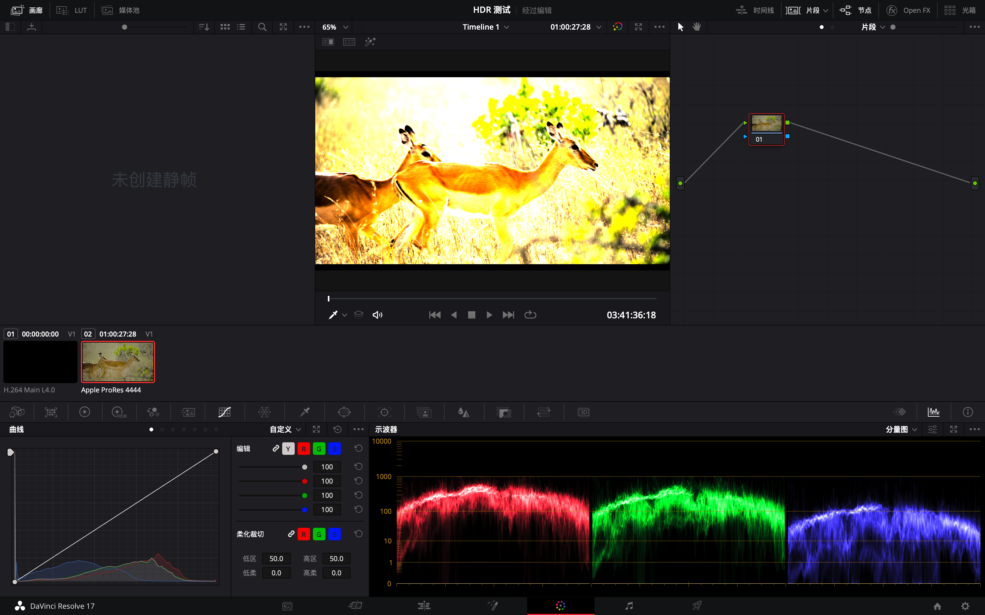
Task: Enable the green soft clip channel
Action: 319,534
